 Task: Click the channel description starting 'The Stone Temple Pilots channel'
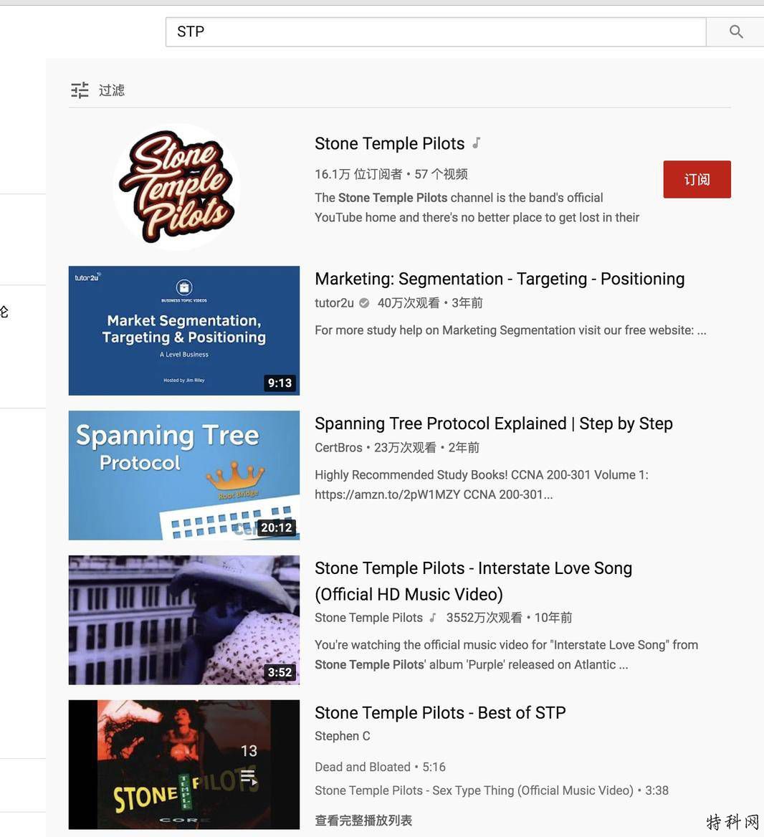pyautogui.click(x=477, y=208)
